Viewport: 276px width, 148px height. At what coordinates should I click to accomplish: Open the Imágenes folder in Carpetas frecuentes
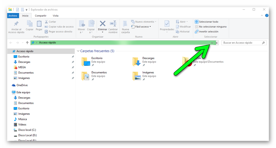click(x=144, y=76)
